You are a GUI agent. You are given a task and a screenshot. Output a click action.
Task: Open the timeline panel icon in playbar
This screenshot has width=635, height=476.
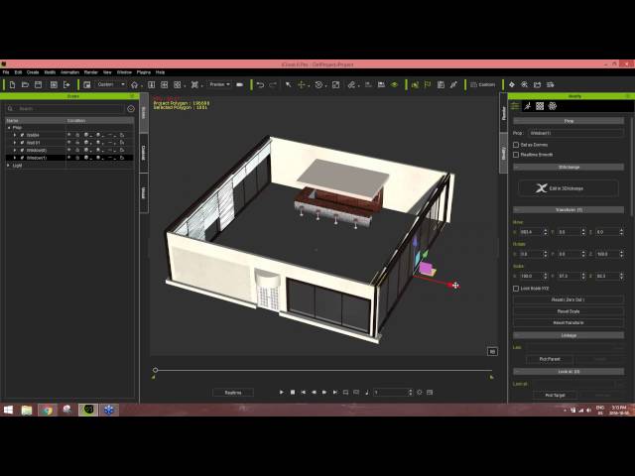coord(430,393)
